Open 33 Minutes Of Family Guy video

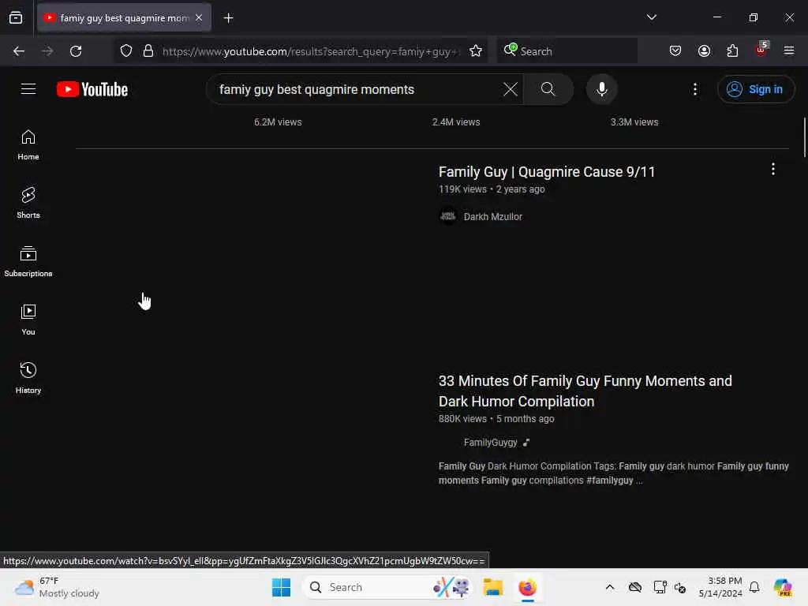585,391
